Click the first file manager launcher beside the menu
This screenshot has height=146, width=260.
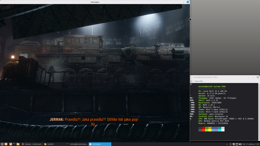(6, 144)
